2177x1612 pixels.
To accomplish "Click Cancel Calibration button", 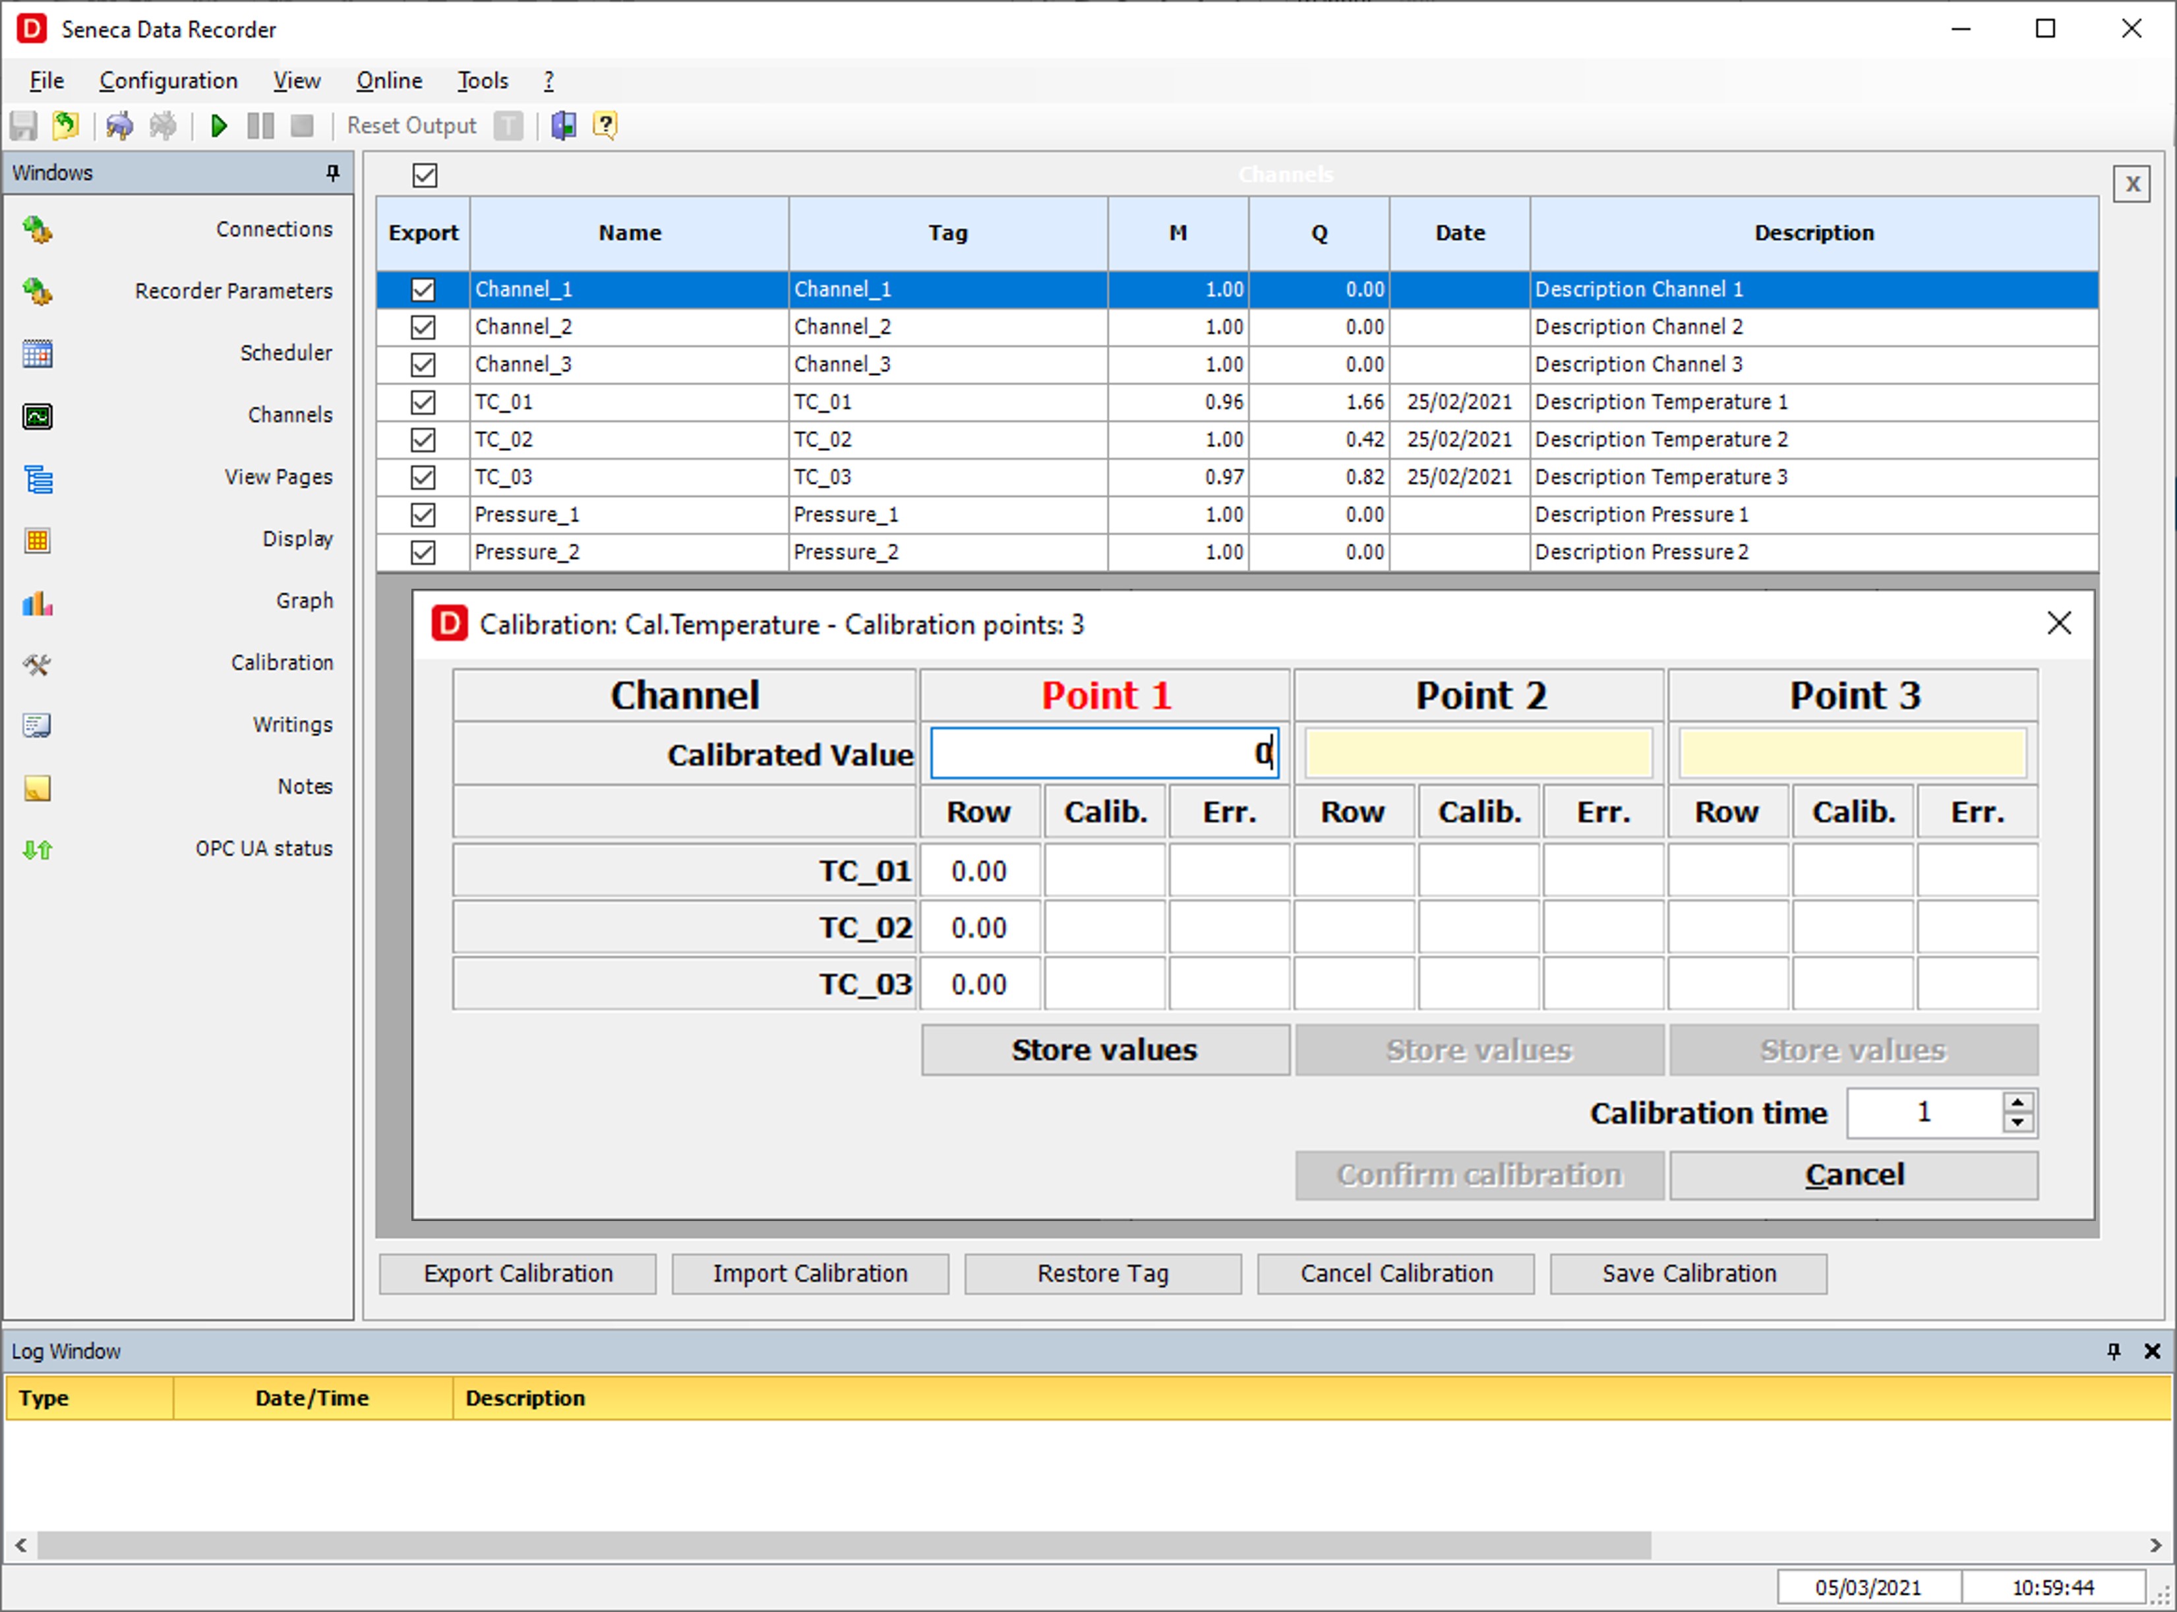I will pos(1396,1274).
